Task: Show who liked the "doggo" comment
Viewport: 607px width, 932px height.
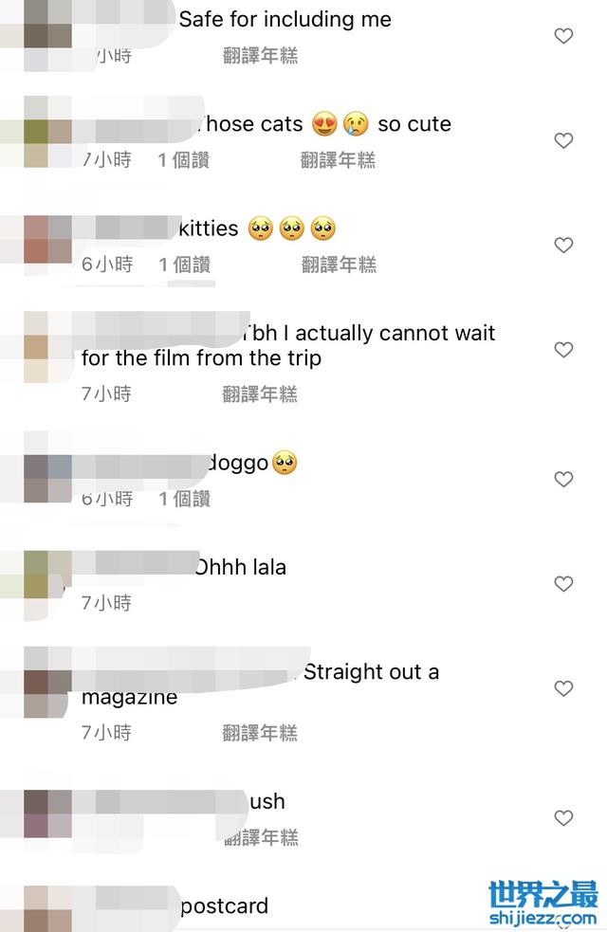Action: click(x=184, y=499)
